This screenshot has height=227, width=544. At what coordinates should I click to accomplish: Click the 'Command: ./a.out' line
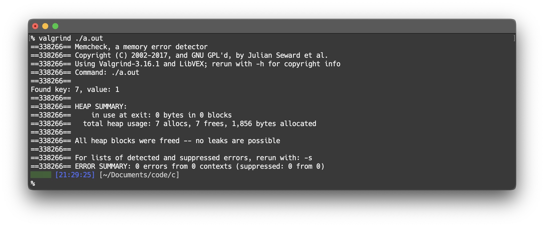coord(107,72)
